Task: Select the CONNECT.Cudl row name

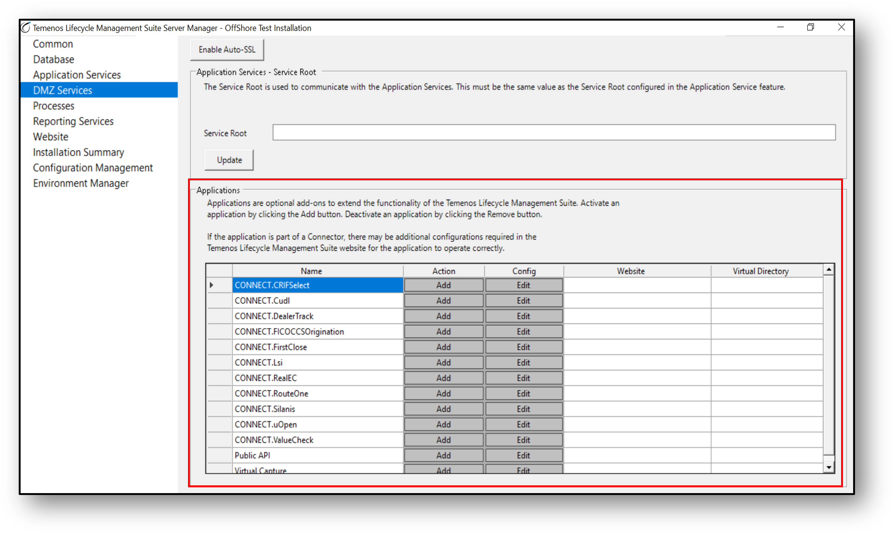Action: tap(318, 301)
